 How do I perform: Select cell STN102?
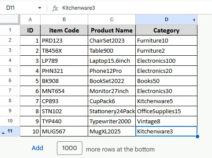(64, 111)
